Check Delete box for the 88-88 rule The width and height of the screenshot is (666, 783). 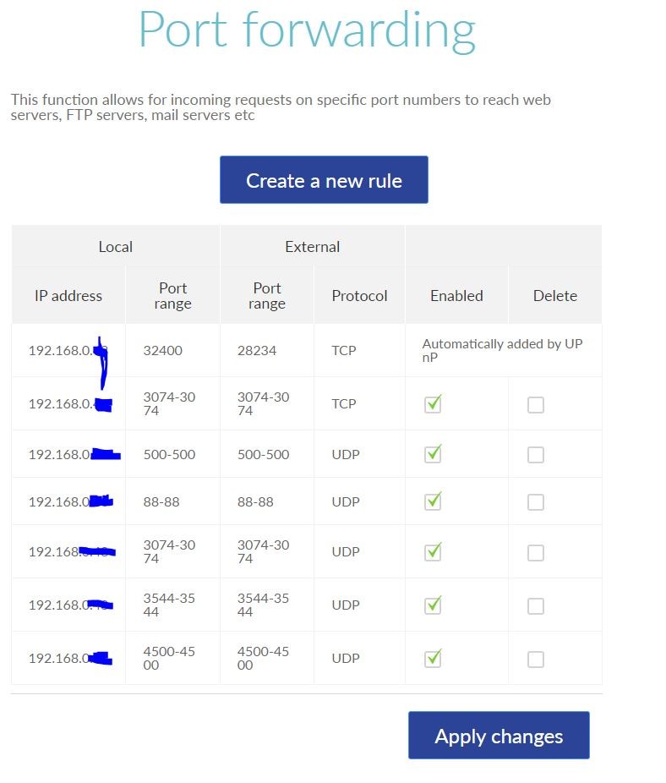pos(536,502)
